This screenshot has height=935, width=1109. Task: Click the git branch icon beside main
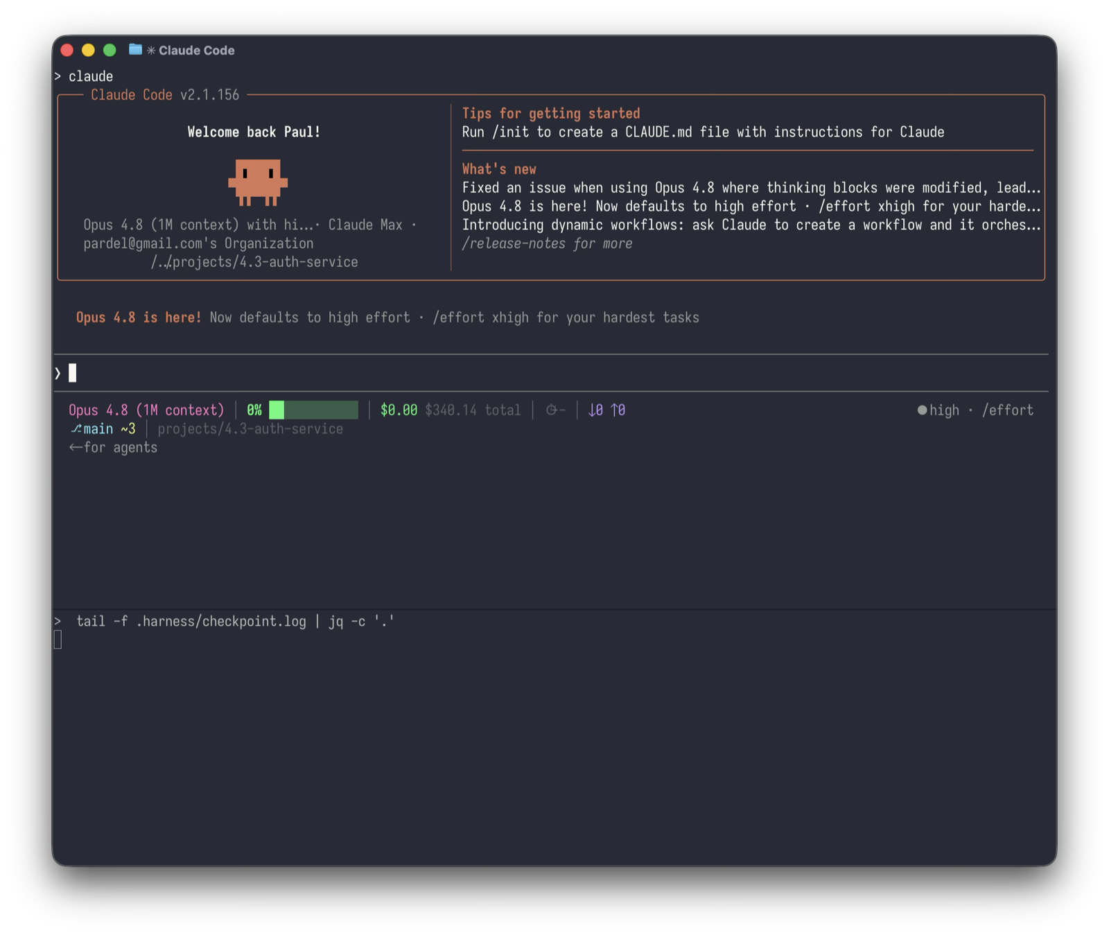point(76,429)
